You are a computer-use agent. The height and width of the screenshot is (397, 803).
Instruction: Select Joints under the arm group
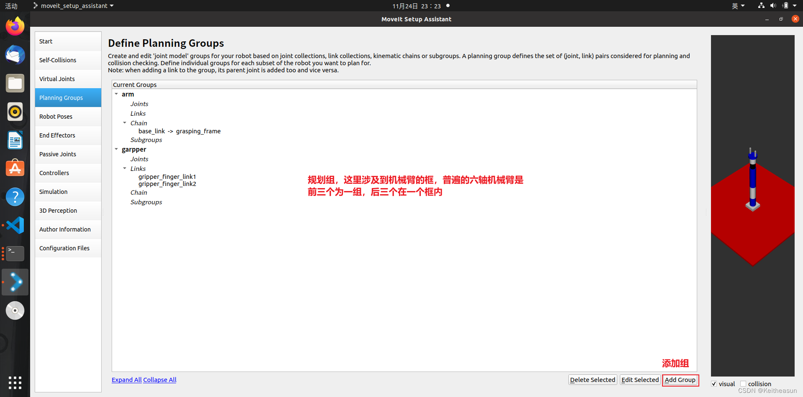click(x=139, y=104)
